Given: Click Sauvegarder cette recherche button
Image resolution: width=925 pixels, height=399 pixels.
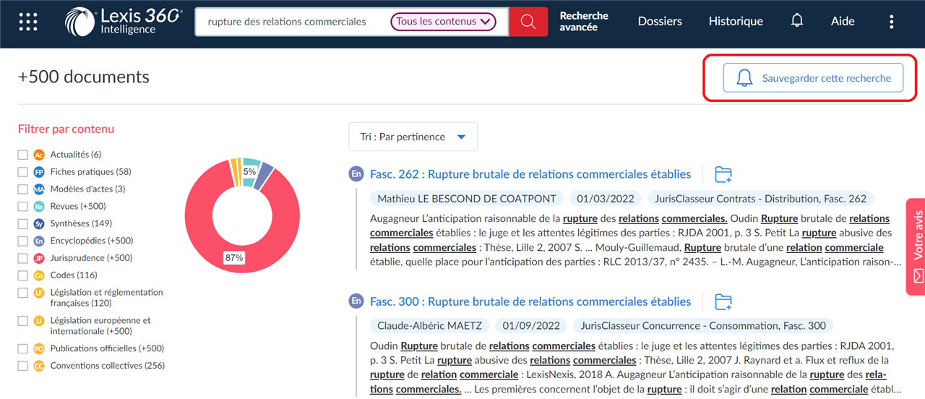Looking at the screenshot, I should click(x=813, y=78).
